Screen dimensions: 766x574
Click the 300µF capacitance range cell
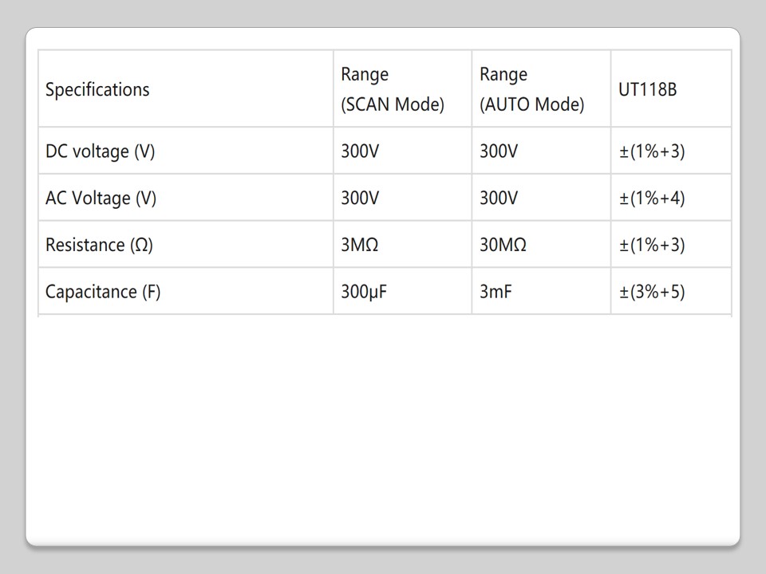364,292
